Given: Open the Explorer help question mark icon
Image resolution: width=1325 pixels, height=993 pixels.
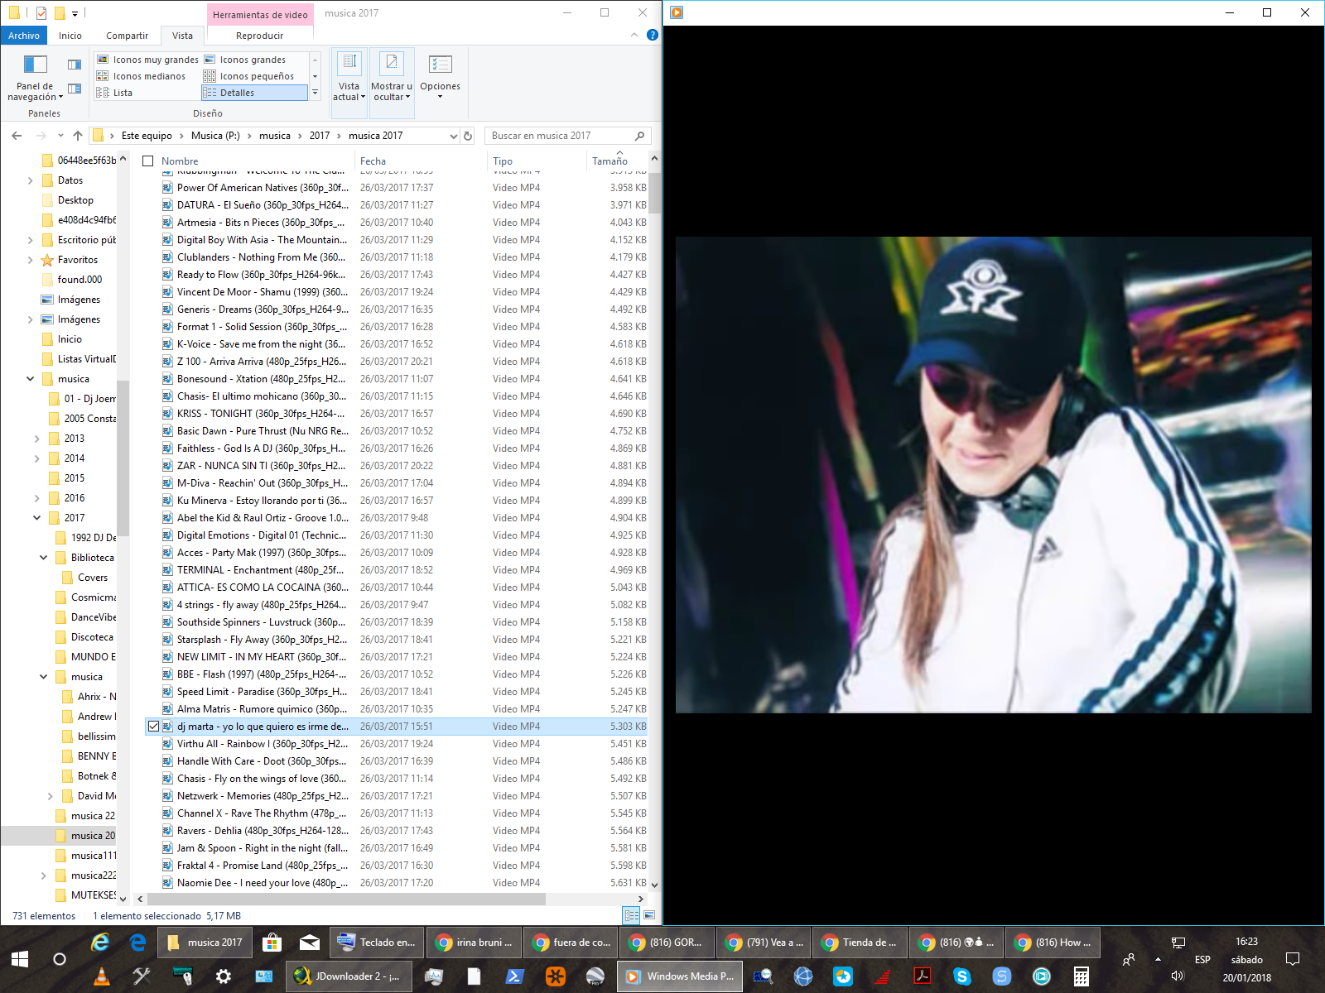Looking at the screenshot, I should coord(652,35).
